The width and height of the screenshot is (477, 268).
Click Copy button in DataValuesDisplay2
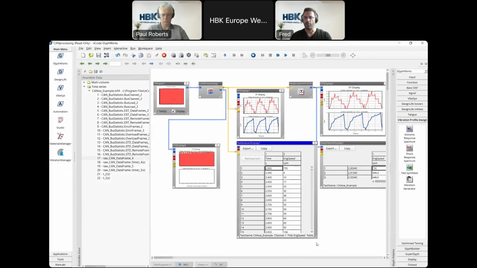(347, 149)
